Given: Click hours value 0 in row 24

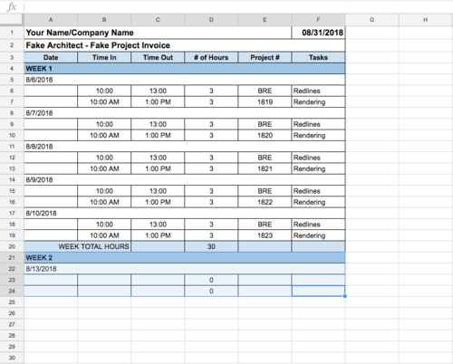Looking at the screenshot, I should (211, 291).
